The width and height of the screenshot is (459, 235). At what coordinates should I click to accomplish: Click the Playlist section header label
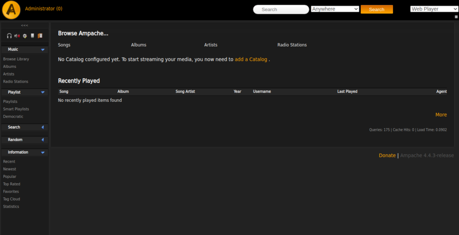pos(14,92)
